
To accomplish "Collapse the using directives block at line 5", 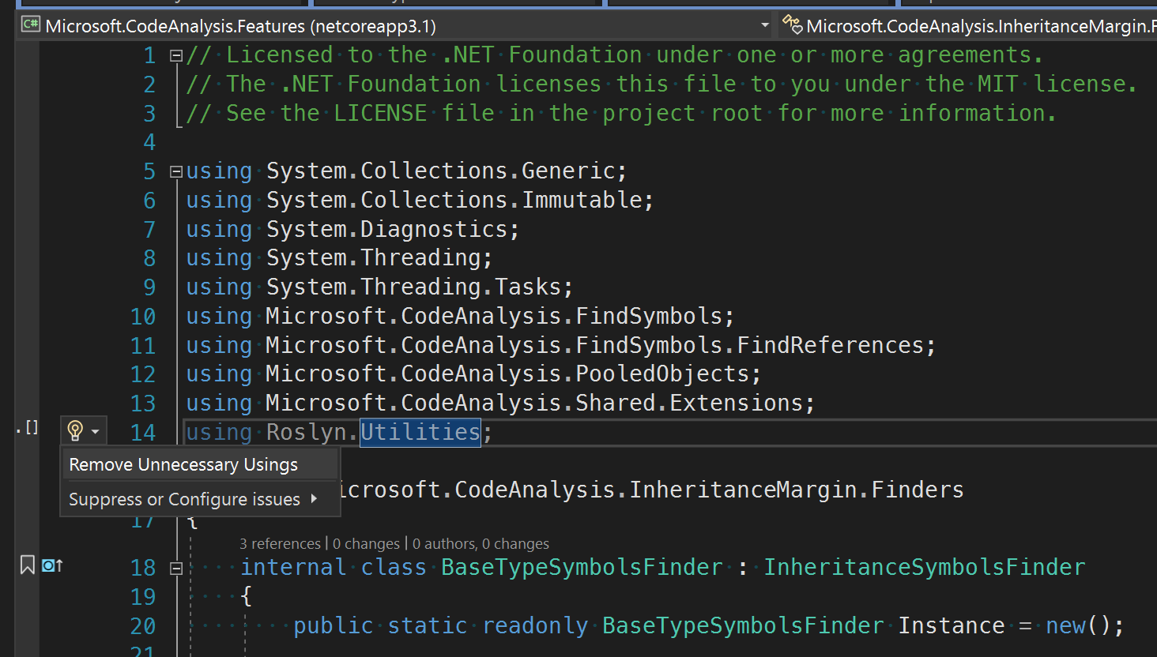I will tap(175, 170).
